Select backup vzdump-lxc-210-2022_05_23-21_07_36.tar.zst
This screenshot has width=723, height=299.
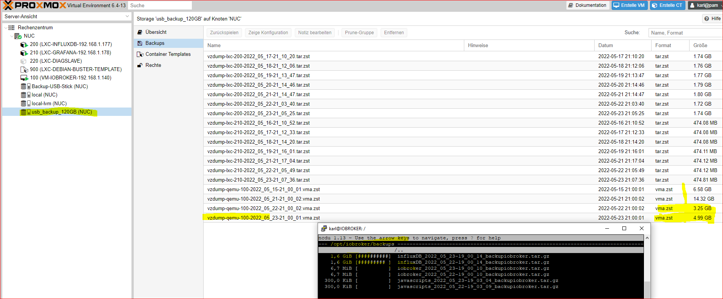463,180
